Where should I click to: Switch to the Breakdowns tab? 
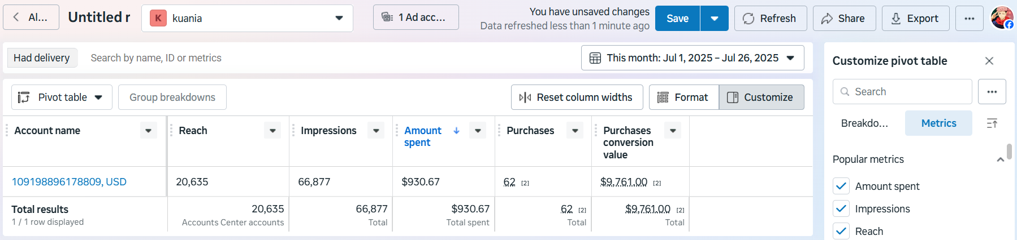[x=864, y=123]
